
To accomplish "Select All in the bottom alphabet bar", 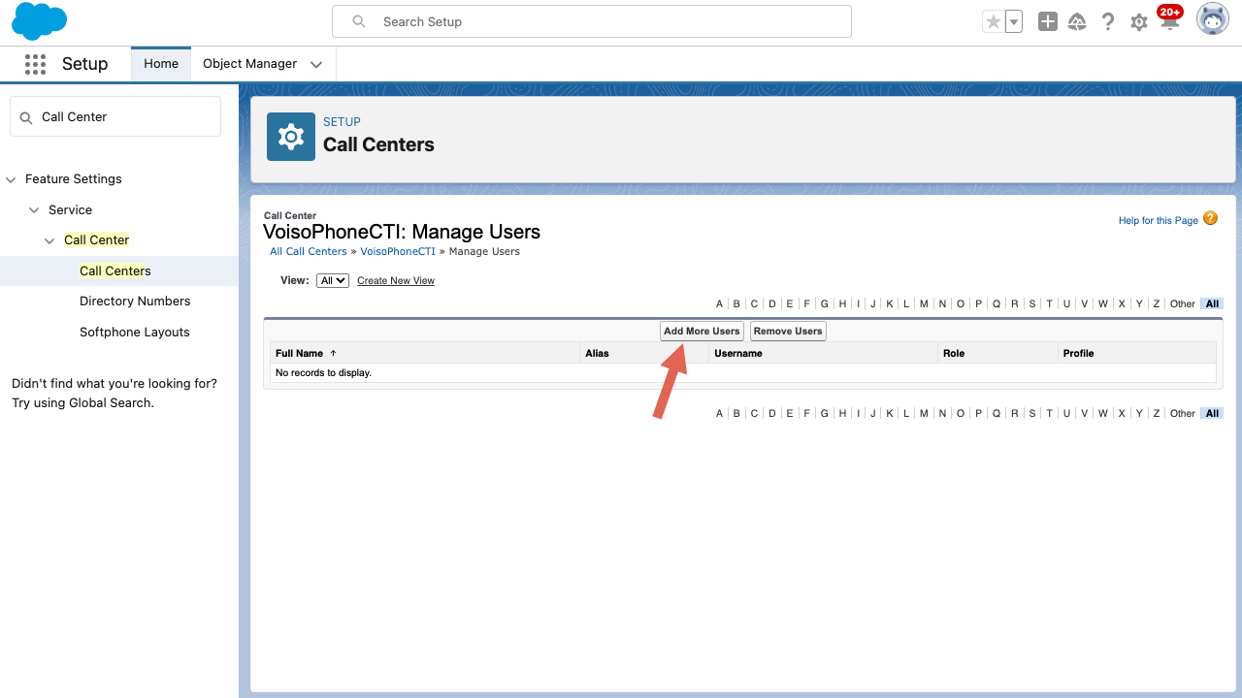I will (x=1212, y=414).
